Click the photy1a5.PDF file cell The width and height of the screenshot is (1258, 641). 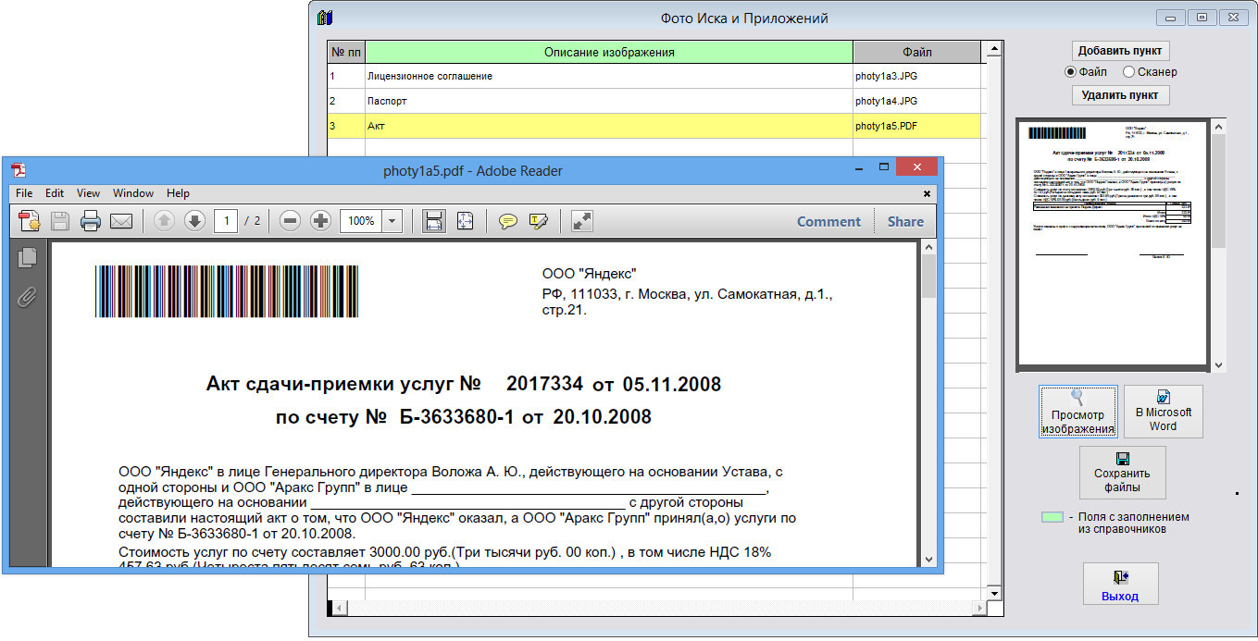[x=916, y=126]
